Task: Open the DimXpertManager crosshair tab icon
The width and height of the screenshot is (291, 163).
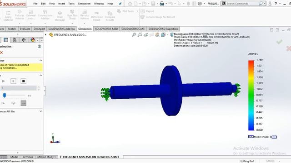Action: tap(24, 40)
